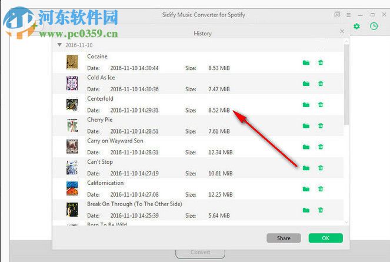Open folder for Break On Through
The width and height of the screenshot is (390, 262).
pos(306,210)
